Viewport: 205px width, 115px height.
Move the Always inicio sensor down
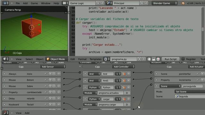point(54,74)
